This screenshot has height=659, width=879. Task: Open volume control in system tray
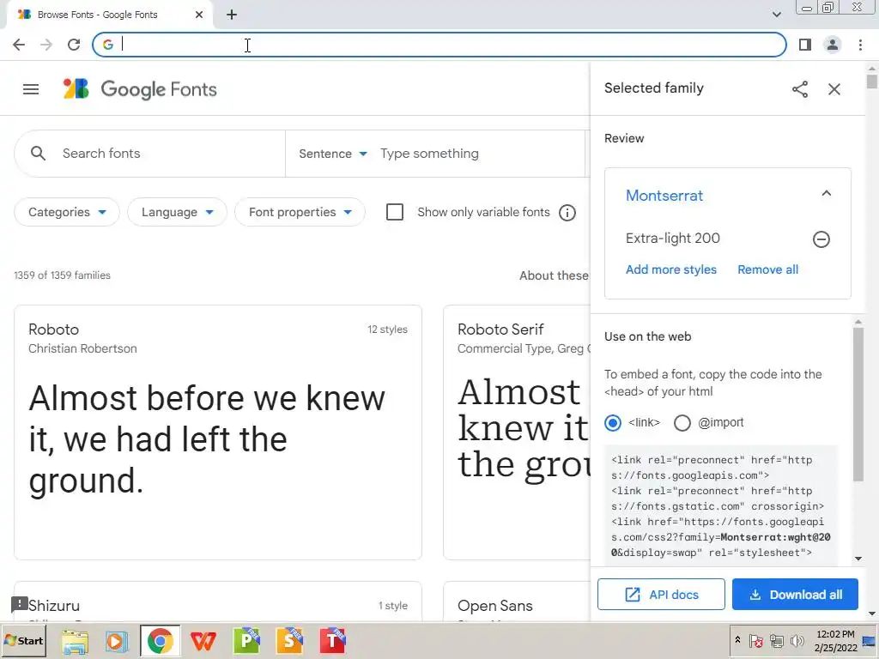pos(797,640)
